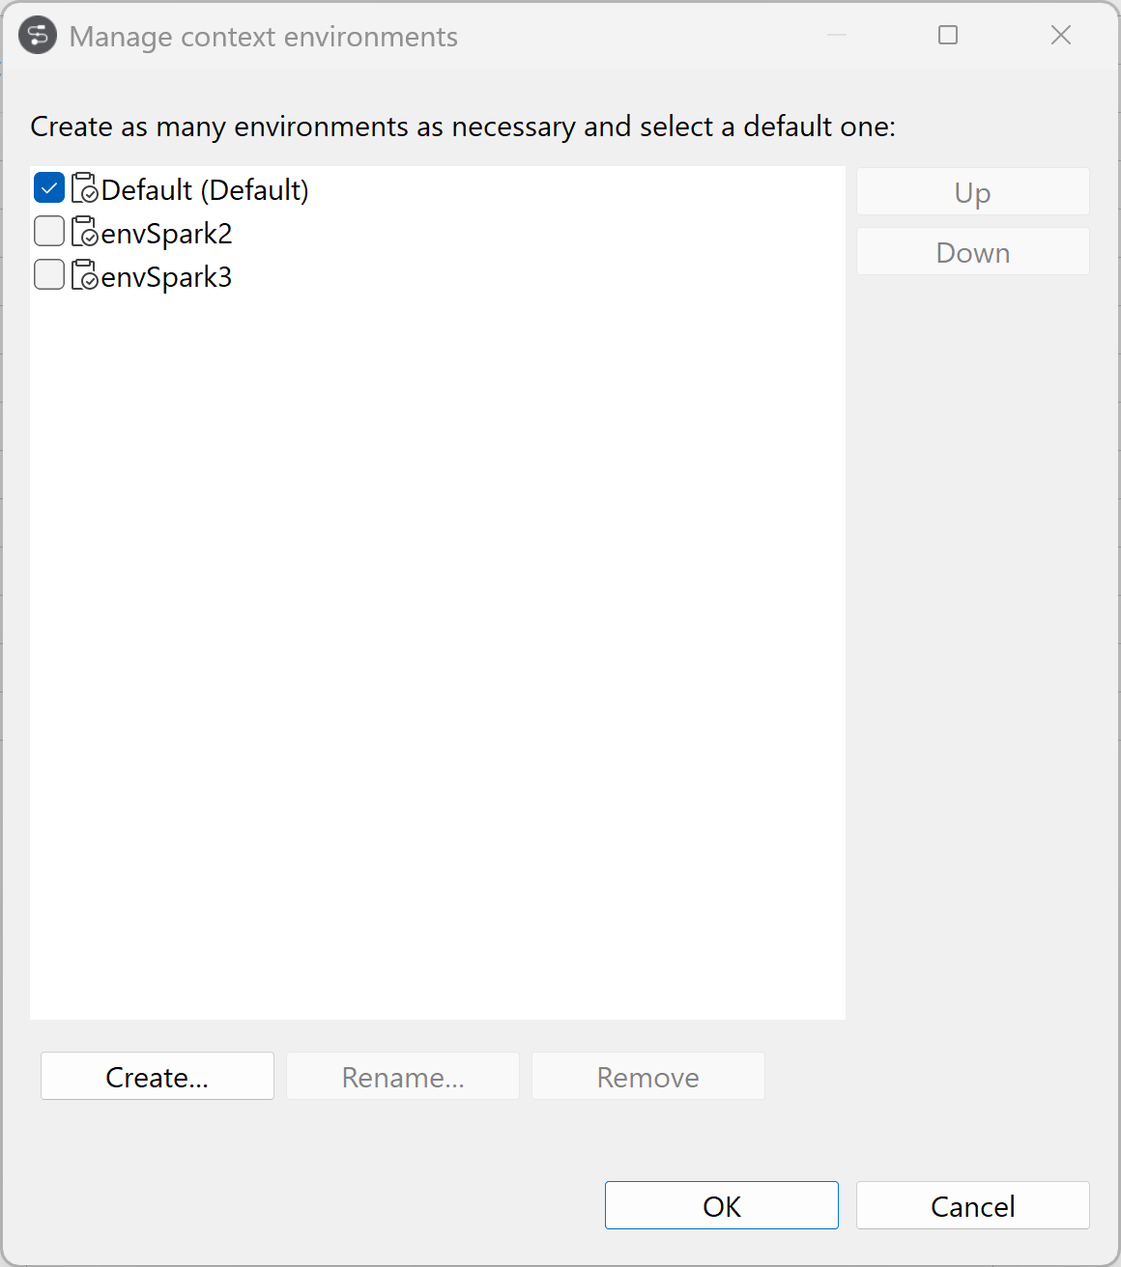
Task: Confirm with the OK button
Action: pyautogui.click(x=721, y=1206)
